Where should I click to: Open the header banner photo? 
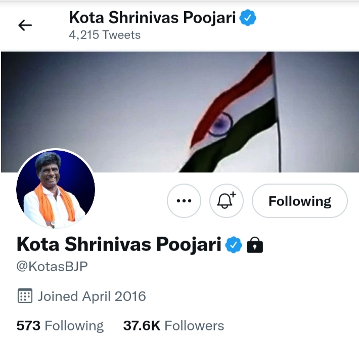(101, 101)
